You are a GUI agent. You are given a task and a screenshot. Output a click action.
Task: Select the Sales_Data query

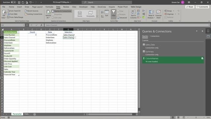[173, 46]
